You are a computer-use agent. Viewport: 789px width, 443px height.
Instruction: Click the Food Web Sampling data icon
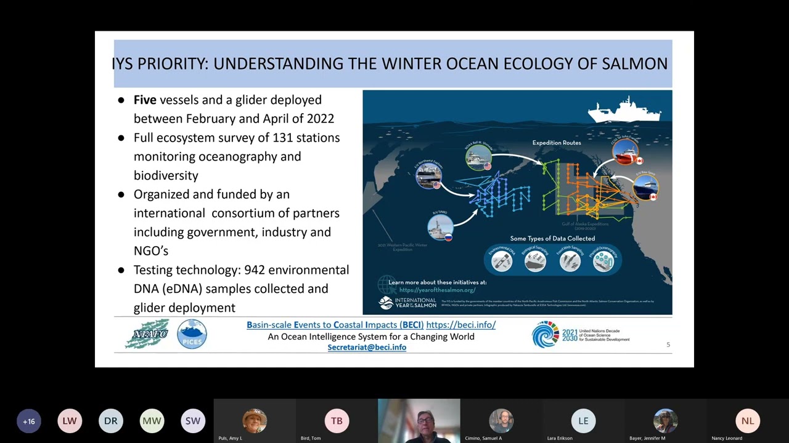[x=570, y=261]
